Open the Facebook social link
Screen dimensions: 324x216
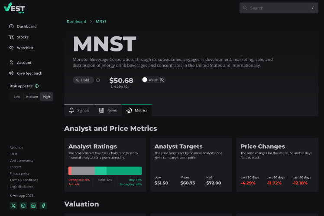coord(43,206)
